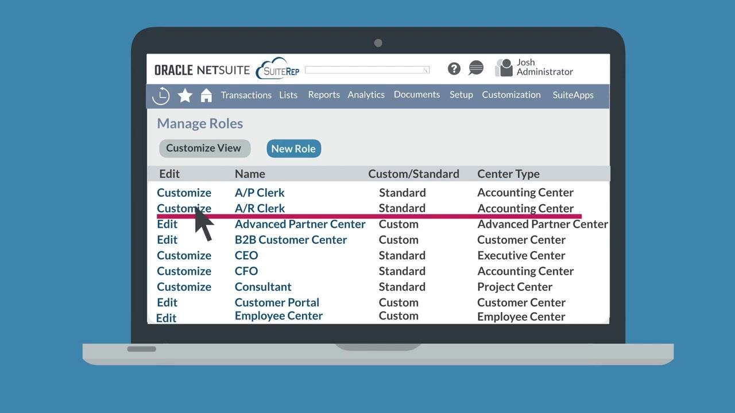Screen dimensions: 735x413
Task: Click Edit for Employee Center role
Action: point(166,318)
